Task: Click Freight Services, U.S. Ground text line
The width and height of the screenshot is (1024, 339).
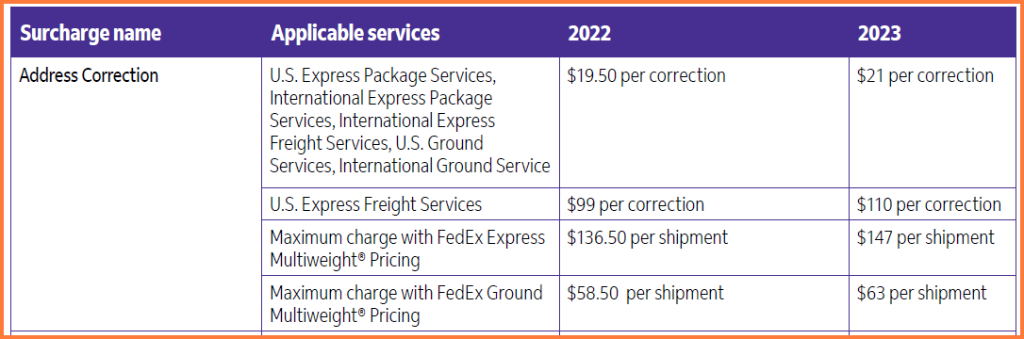Action: (376, 143)
